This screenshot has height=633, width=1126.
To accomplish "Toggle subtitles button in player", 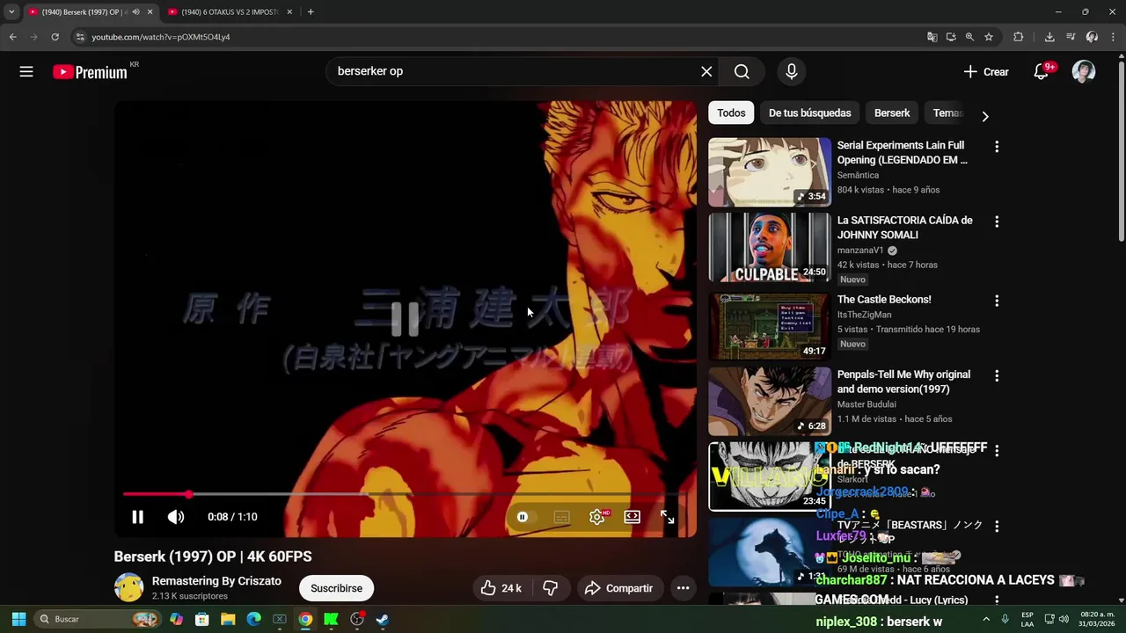I will point(561,517).
